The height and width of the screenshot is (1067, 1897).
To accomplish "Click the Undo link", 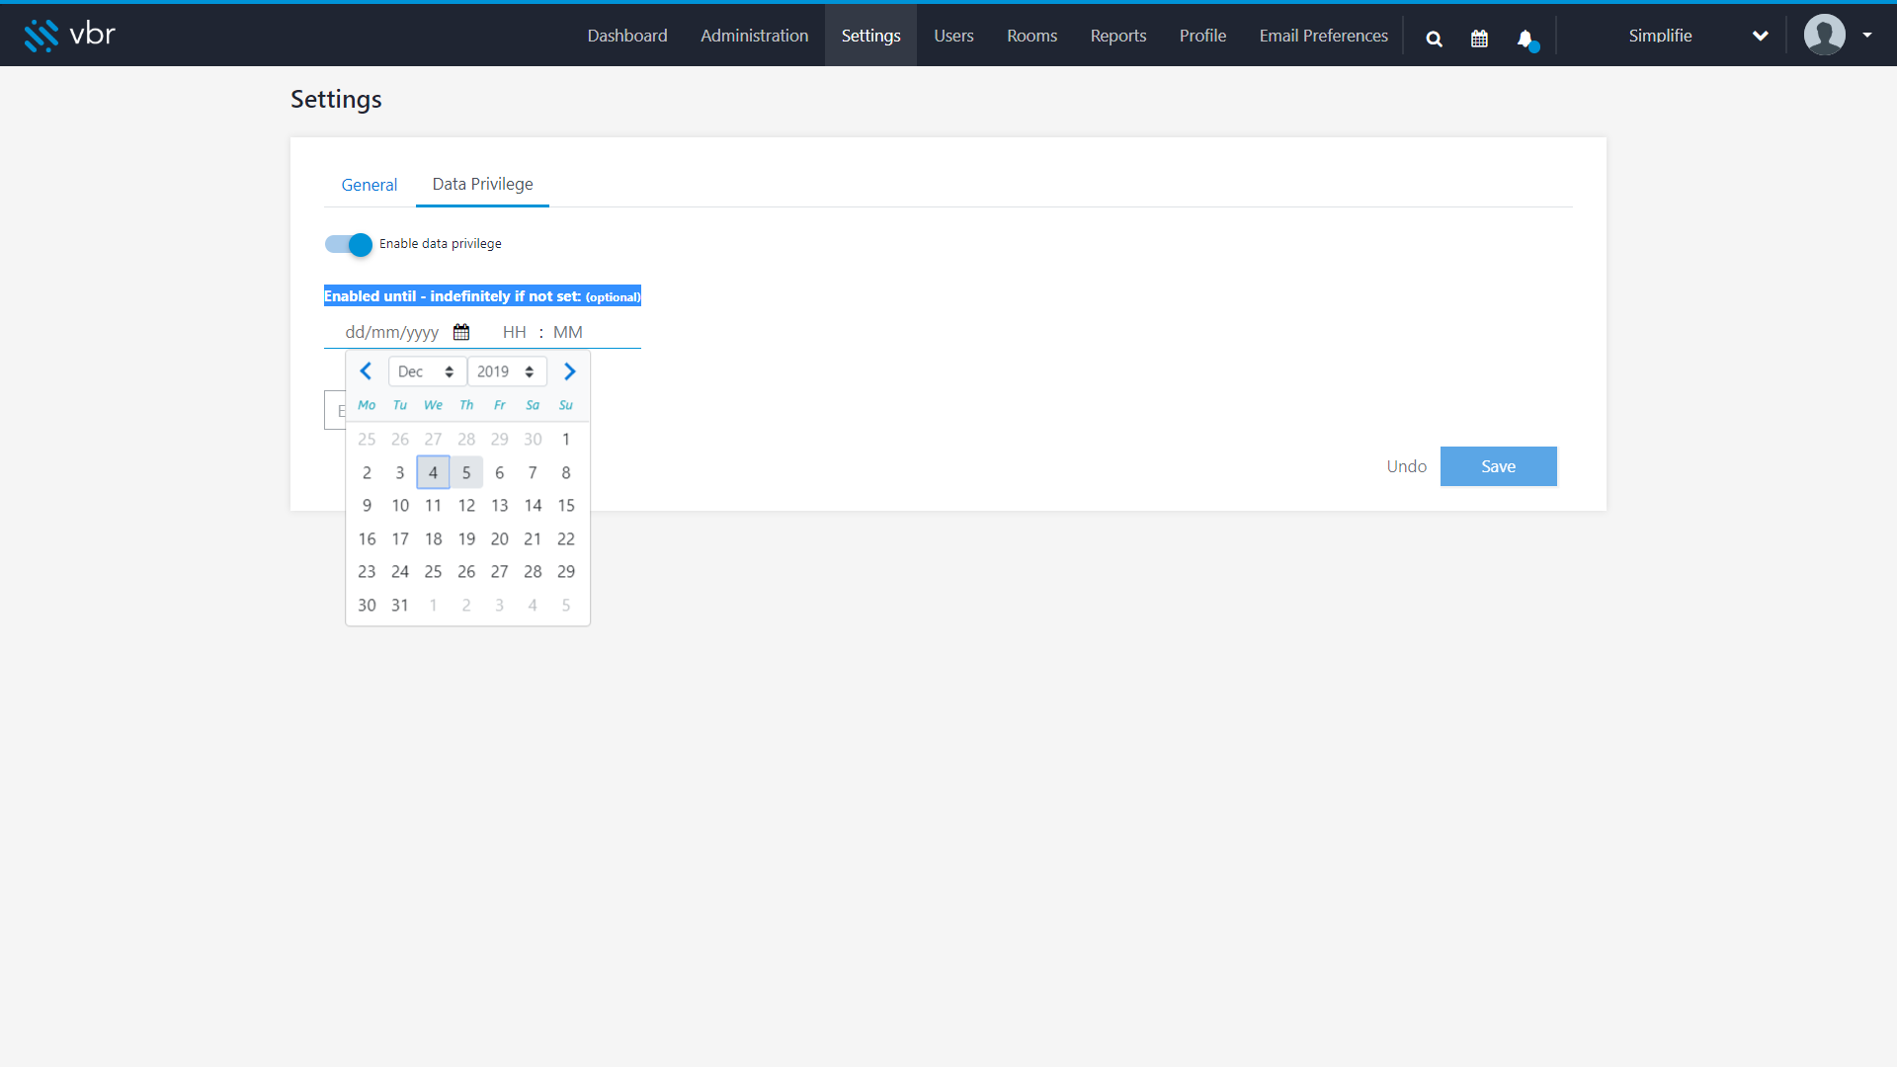I will click(1406, 466).
